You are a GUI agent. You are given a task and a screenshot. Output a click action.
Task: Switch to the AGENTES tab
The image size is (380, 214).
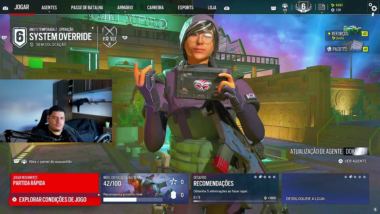pos(49,8)
